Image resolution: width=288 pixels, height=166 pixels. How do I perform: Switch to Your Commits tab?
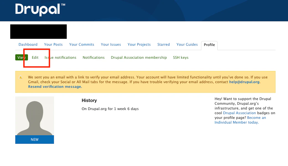coord(81,45)
